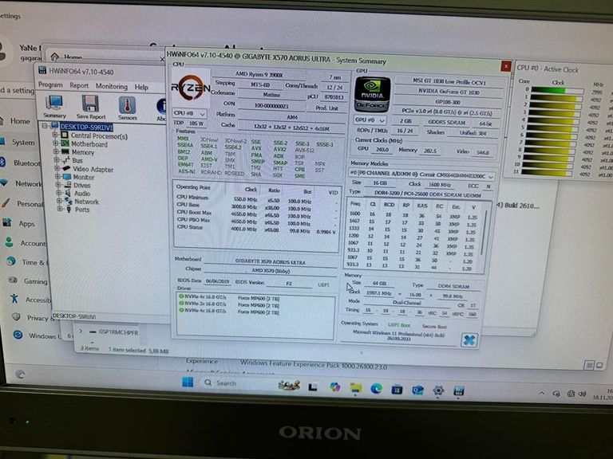Close the System Summary window with red X
613x459 pixels.
506,66
